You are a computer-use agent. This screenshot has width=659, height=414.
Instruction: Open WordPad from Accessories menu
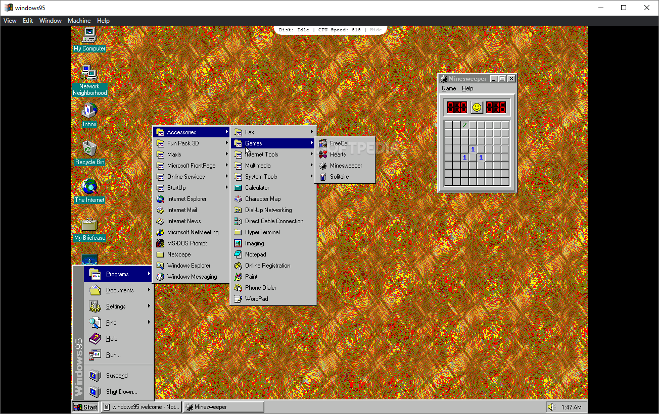point(273,299)
